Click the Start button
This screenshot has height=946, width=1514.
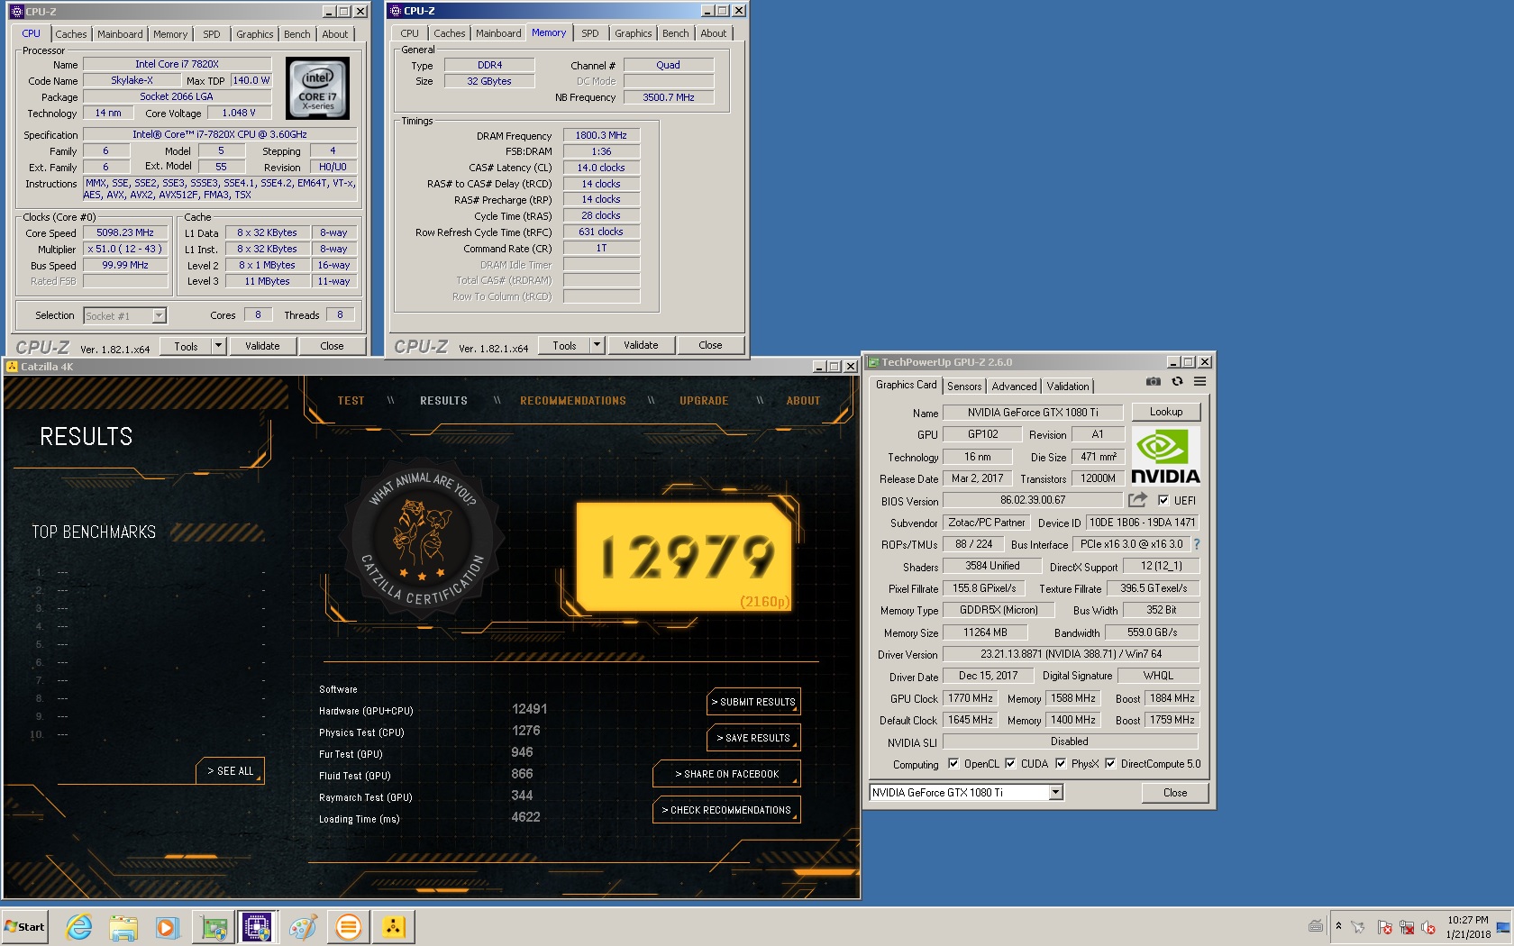24,926
